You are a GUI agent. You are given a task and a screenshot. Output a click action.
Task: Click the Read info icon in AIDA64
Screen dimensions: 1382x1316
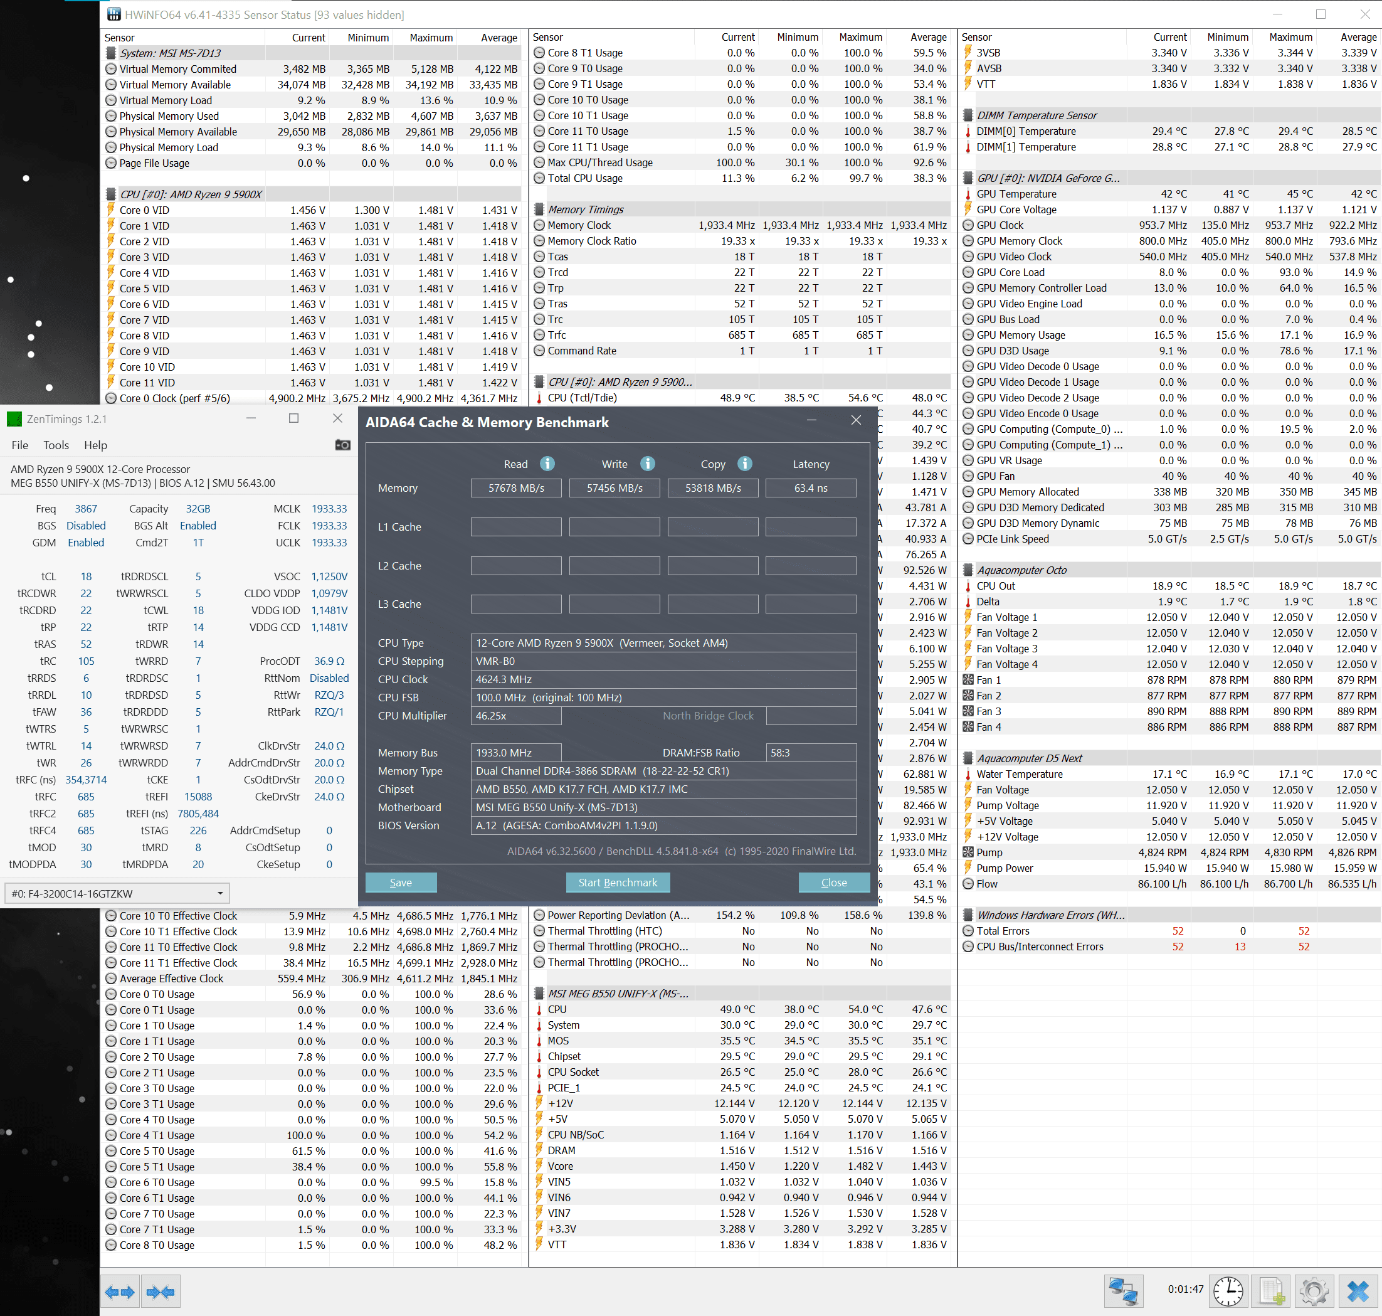547,464
